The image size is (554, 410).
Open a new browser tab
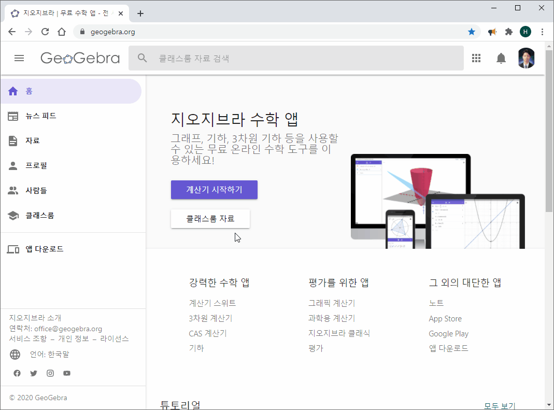pyautogui.click(x=140, y=13)
